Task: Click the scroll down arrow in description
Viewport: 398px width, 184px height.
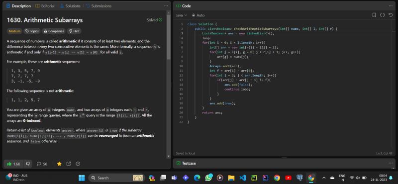Action: [169, 156]
